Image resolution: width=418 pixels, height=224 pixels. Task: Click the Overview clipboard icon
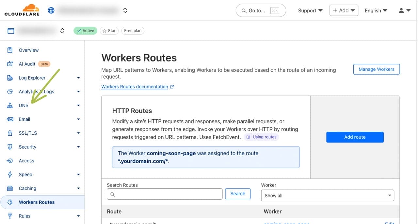coord(10,50)
